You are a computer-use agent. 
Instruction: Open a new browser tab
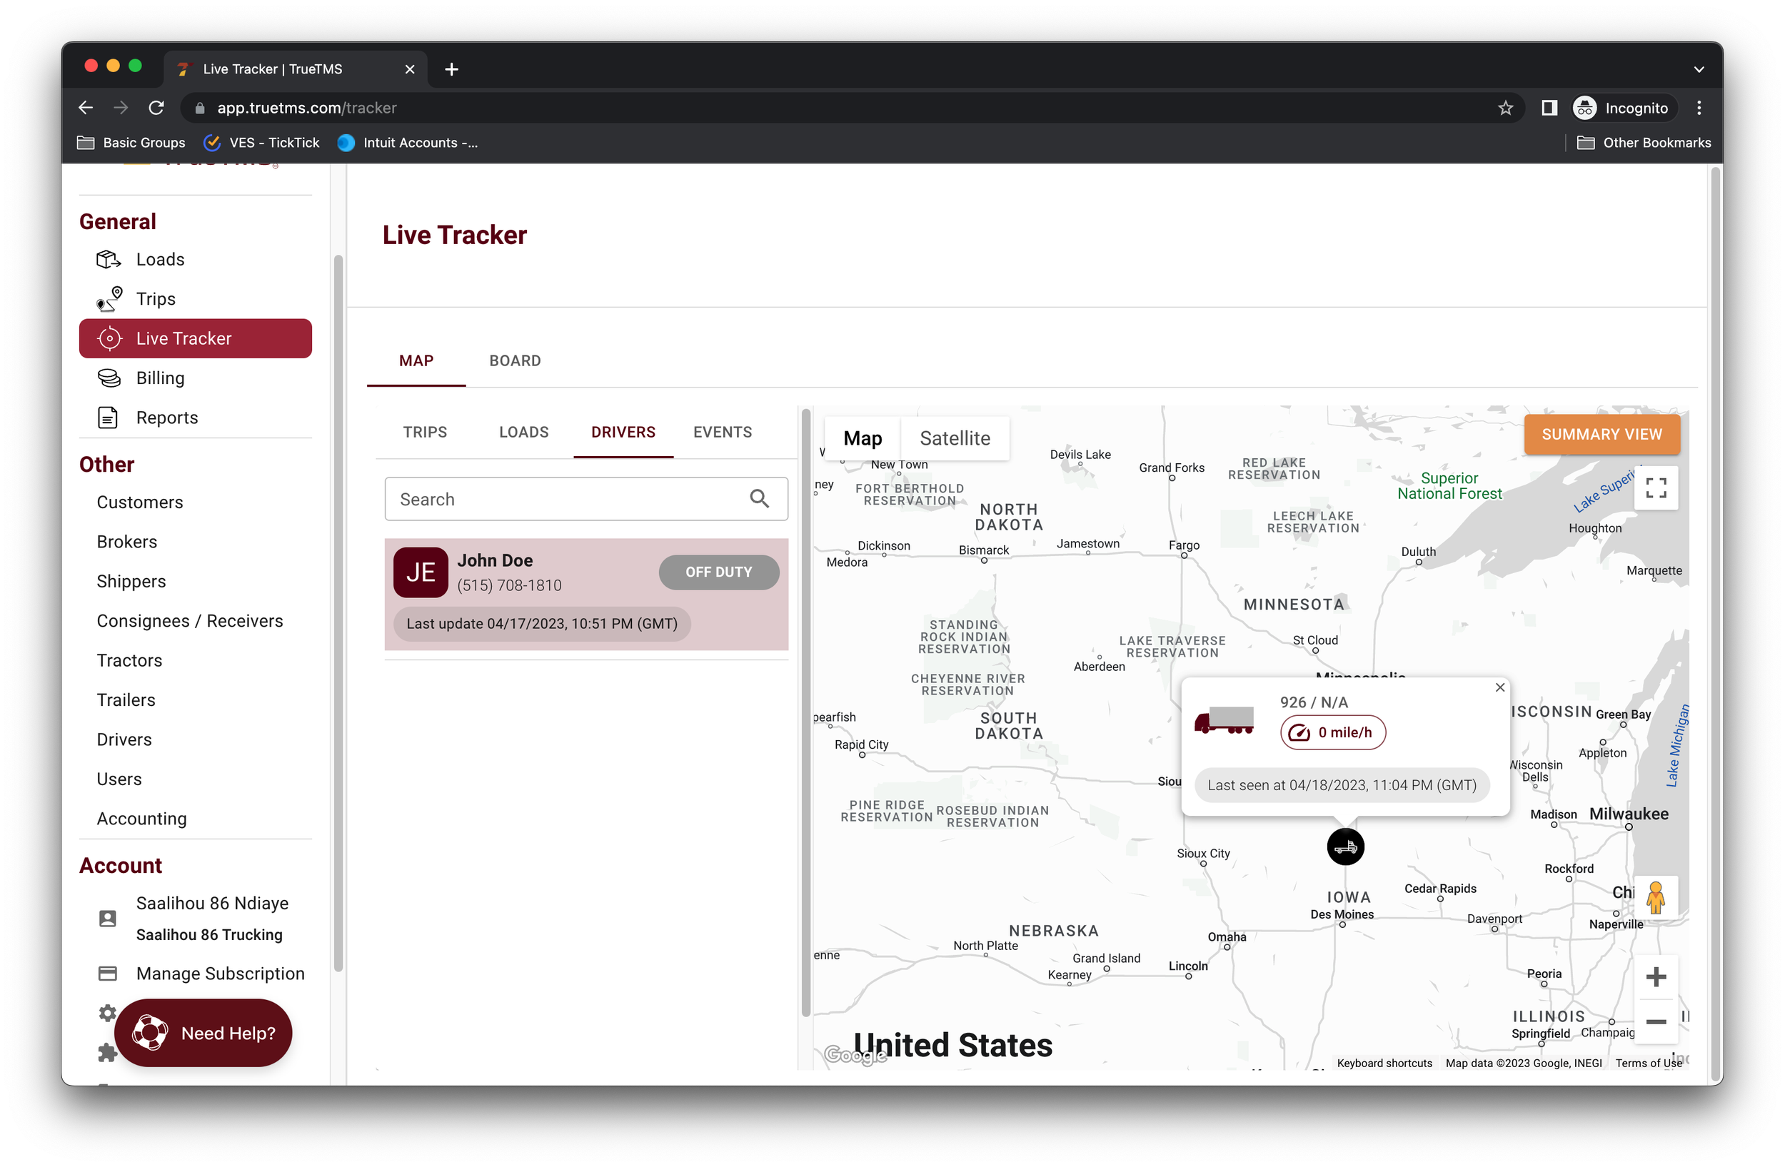451,69
